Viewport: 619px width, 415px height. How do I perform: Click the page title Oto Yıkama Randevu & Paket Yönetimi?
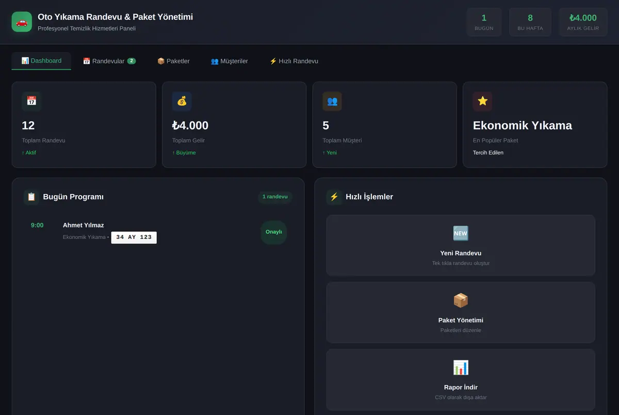[x=115, y=17]
